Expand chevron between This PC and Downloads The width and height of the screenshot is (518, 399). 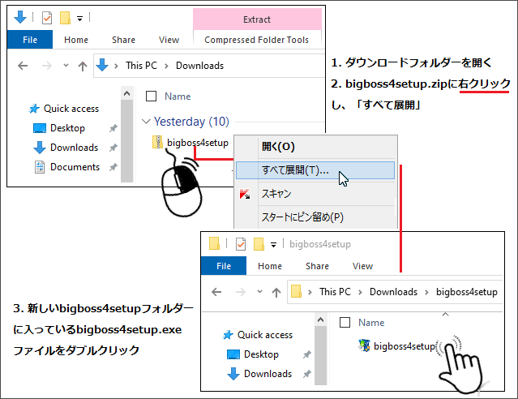click(x=166, y=66)
